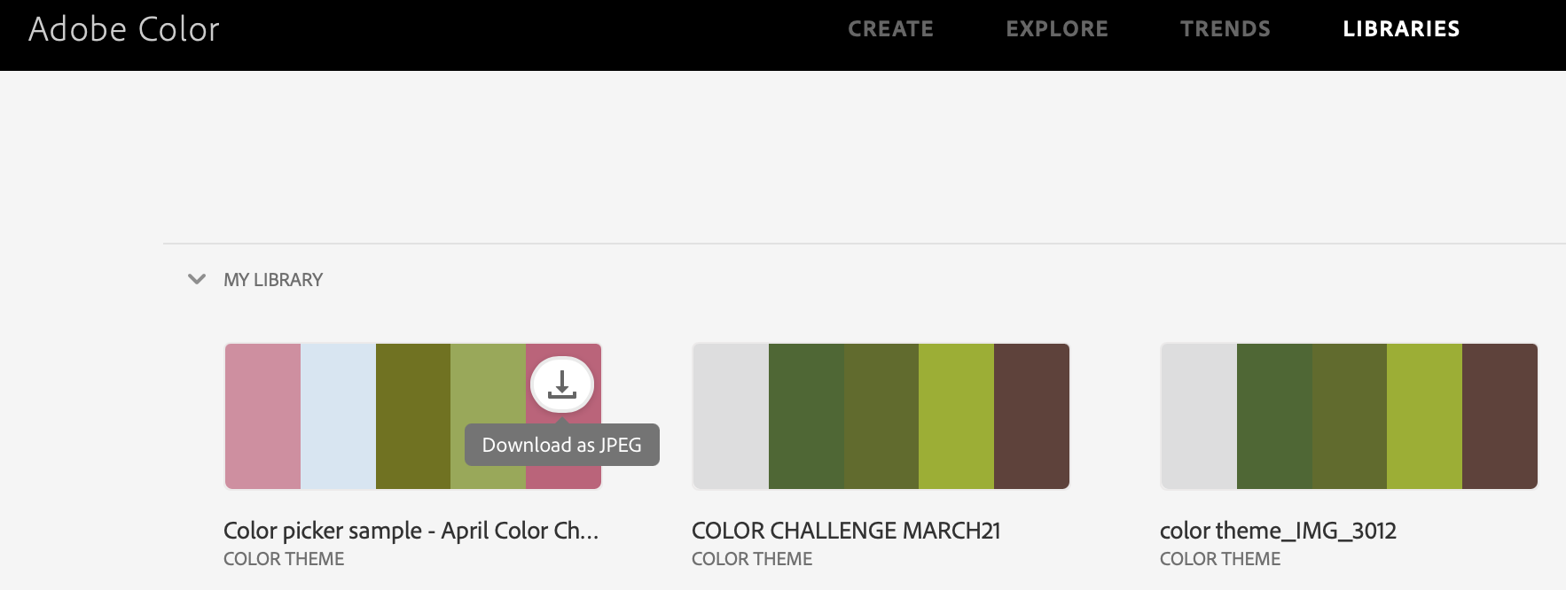Collapse the MY LIBRARY section chevron
The height and width of the screenshot is (590, 1566).
tap(197, 279)
